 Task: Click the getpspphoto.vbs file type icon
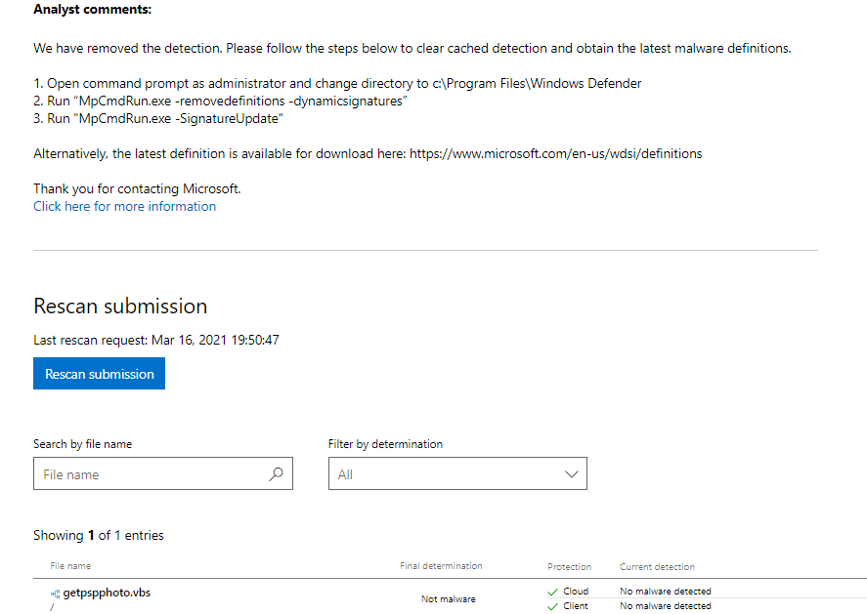[56, 594]
